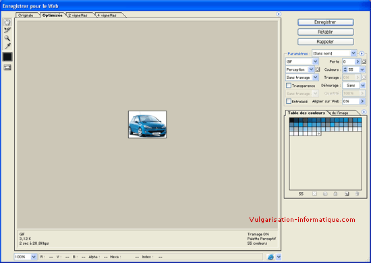The image size is (371, 263).
Task: Open preview panel flyout menu arrow
Action: pyautogui.click(x=279, y=14)
